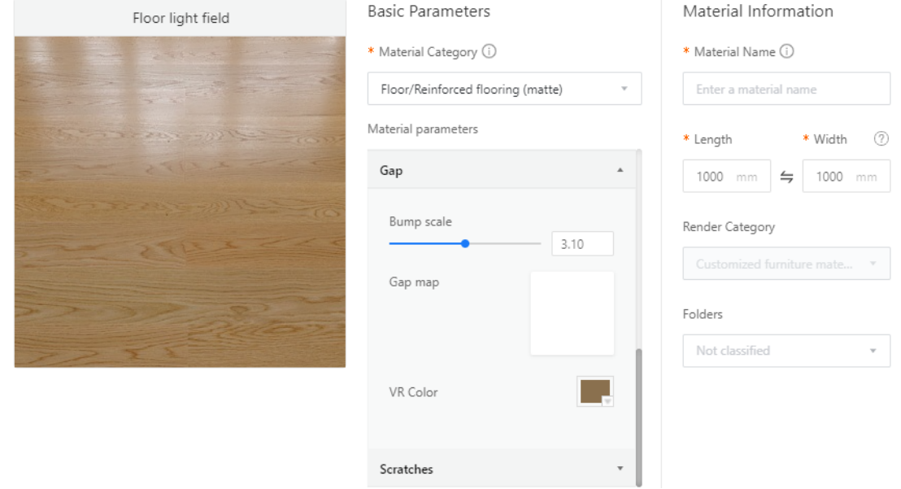
Task: Click the length-width swap arrows icon
Action: point(786,177)
